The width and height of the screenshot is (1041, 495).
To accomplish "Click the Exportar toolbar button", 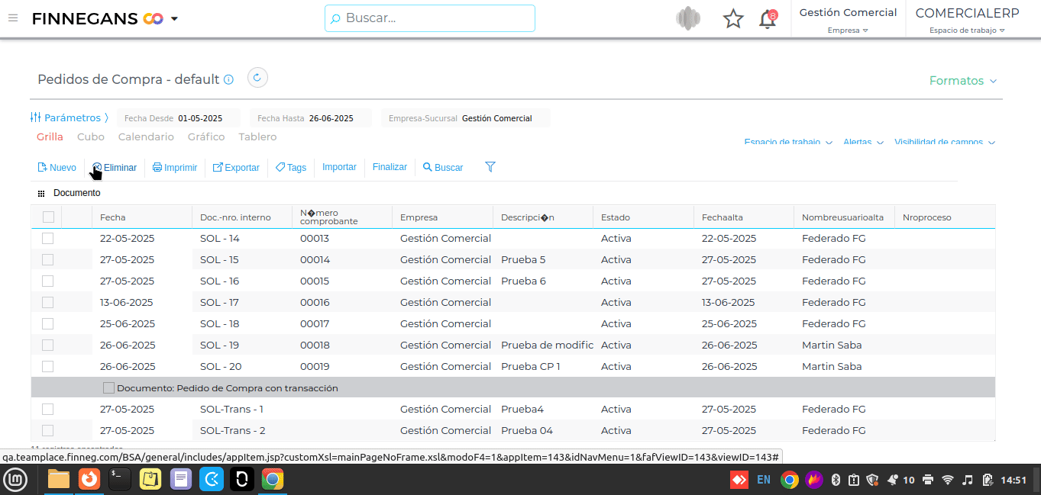I will (x=236, y=168).
